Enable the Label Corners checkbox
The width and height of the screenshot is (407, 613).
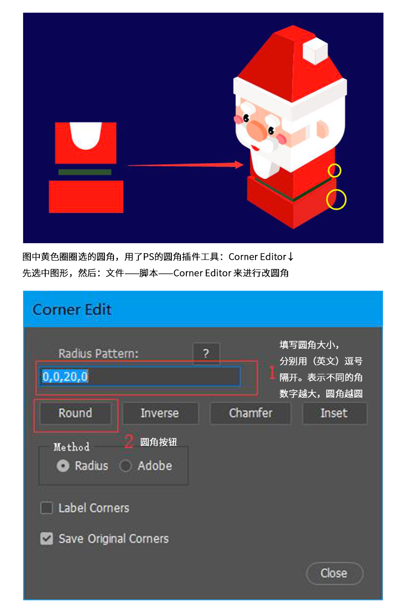tap(47, 508)
